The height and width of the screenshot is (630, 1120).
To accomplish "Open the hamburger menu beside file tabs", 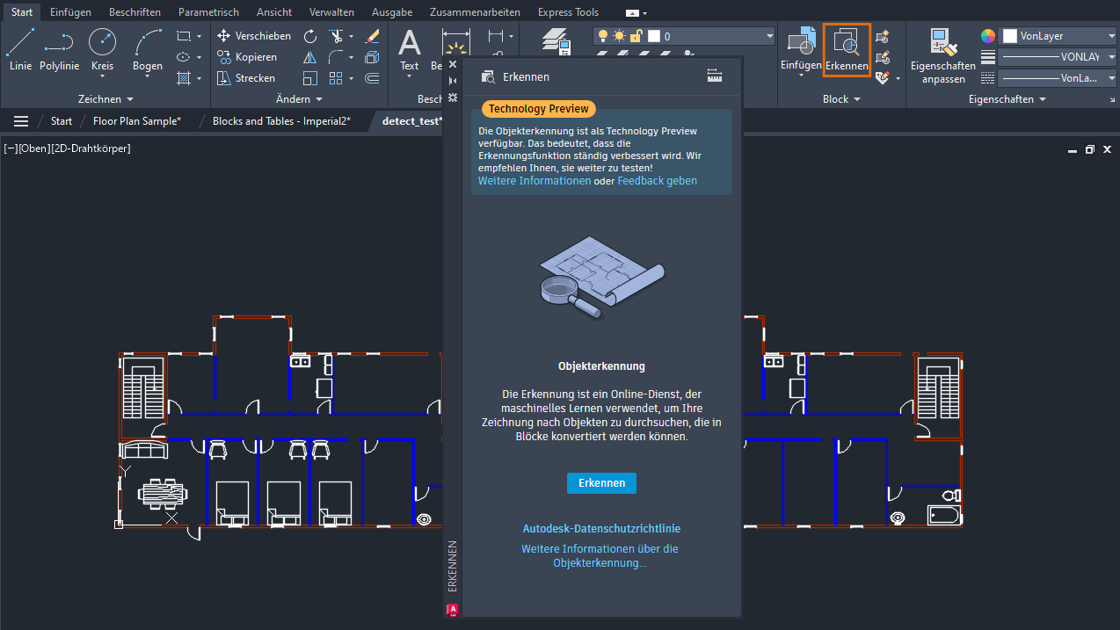I will click(21, 121).
